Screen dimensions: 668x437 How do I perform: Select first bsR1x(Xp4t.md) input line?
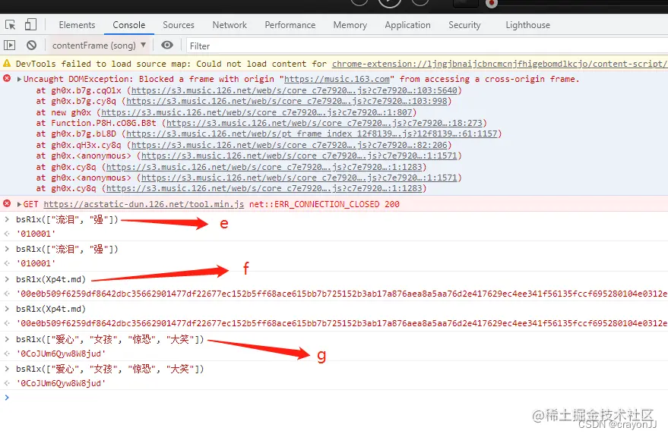[x=51, y=279]
